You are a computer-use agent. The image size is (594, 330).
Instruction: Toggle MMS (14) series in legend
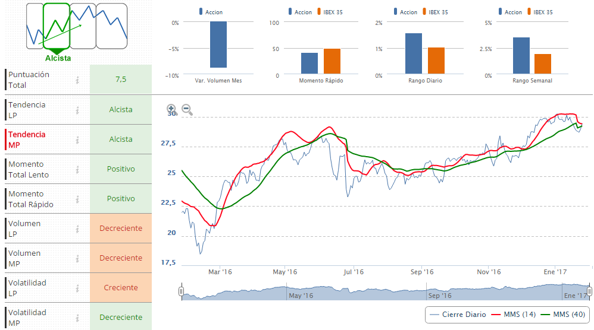[x=514, y=315]
